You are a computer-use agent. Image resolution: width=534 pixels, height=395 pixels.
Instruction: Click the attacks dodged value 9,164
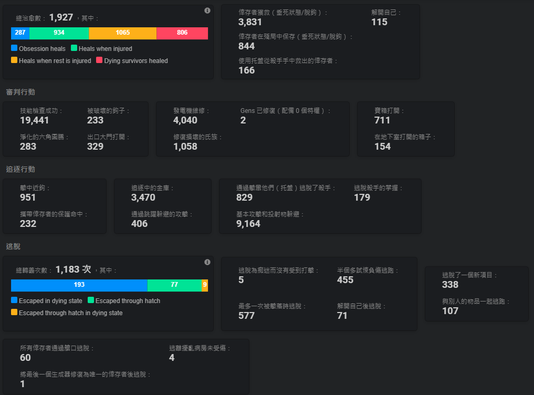[248, 224]
